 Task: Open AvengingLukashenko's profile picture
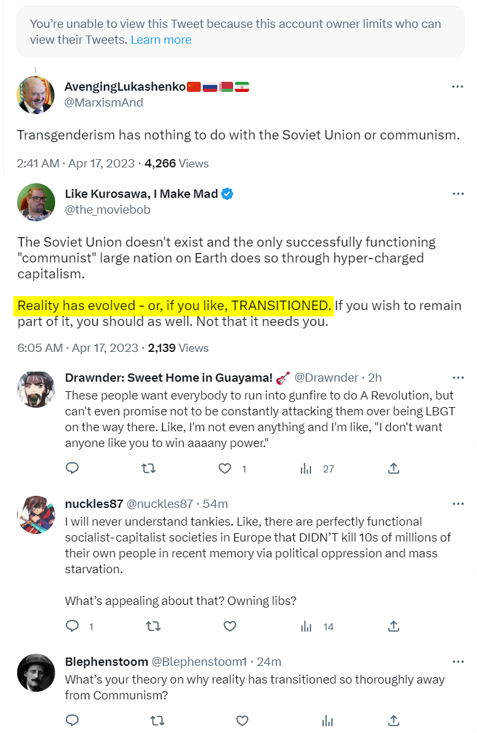[x=35, y=94]
